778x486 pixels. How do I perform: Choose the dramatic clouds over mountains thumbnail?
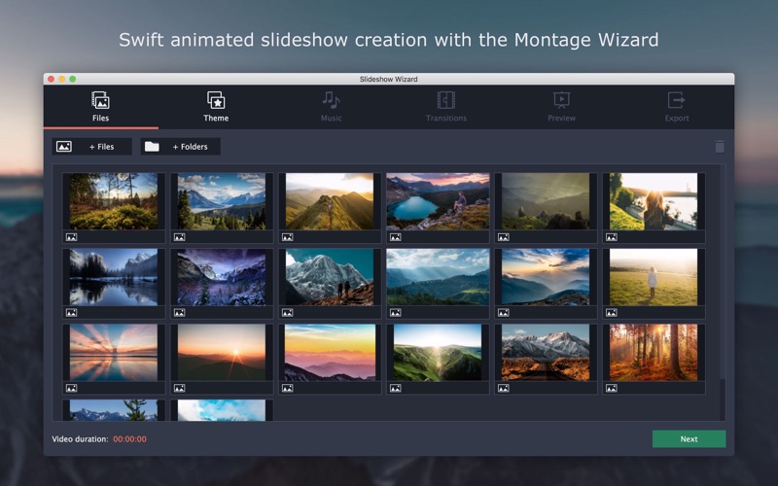546,277
